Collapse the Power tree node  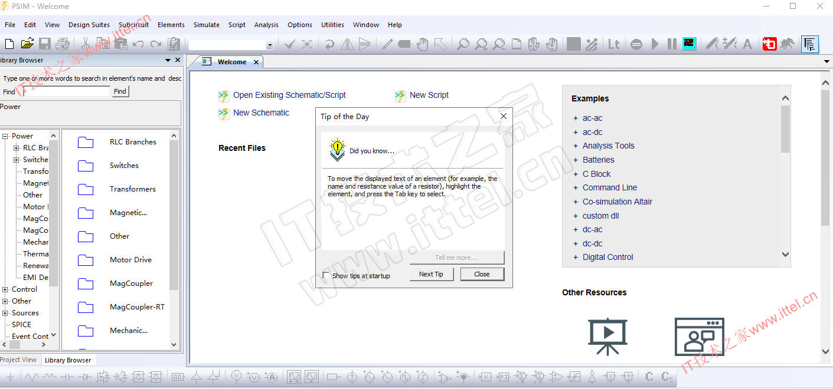5,136
